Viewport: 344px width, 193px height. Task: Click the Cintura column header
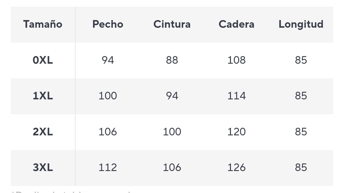(172, 24)
